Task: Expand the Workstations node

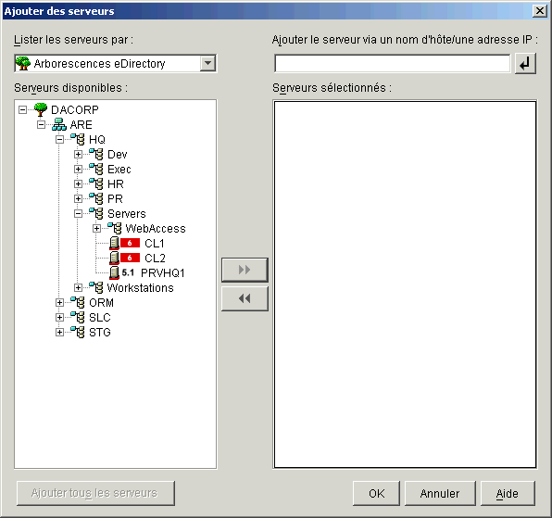Action: coord(78,287)
